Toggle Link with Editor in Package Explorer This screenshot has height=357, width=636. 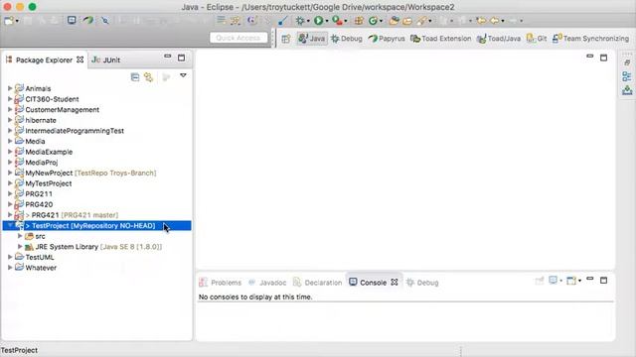click(148, 77)
